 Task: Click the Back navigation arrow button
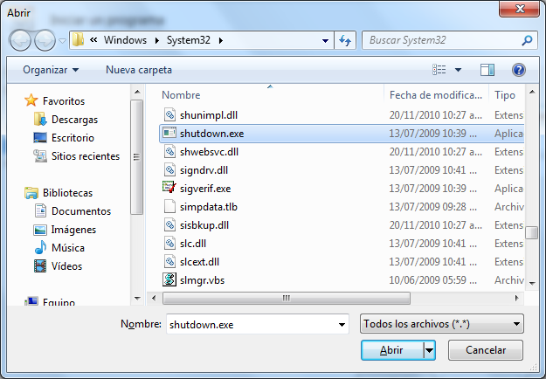(x=20, y=40)
